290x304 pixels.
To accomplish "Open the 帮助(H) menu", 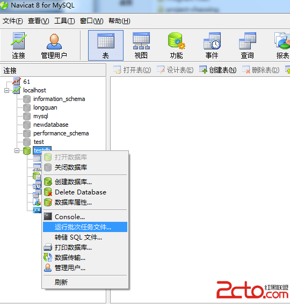I will click(x=119, y=21).
